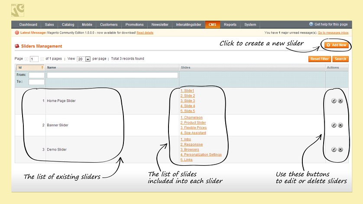Open the Interaktingslider menu
Image resolution: width=363 pixels, height=204 pixels.
coord(188,25)
